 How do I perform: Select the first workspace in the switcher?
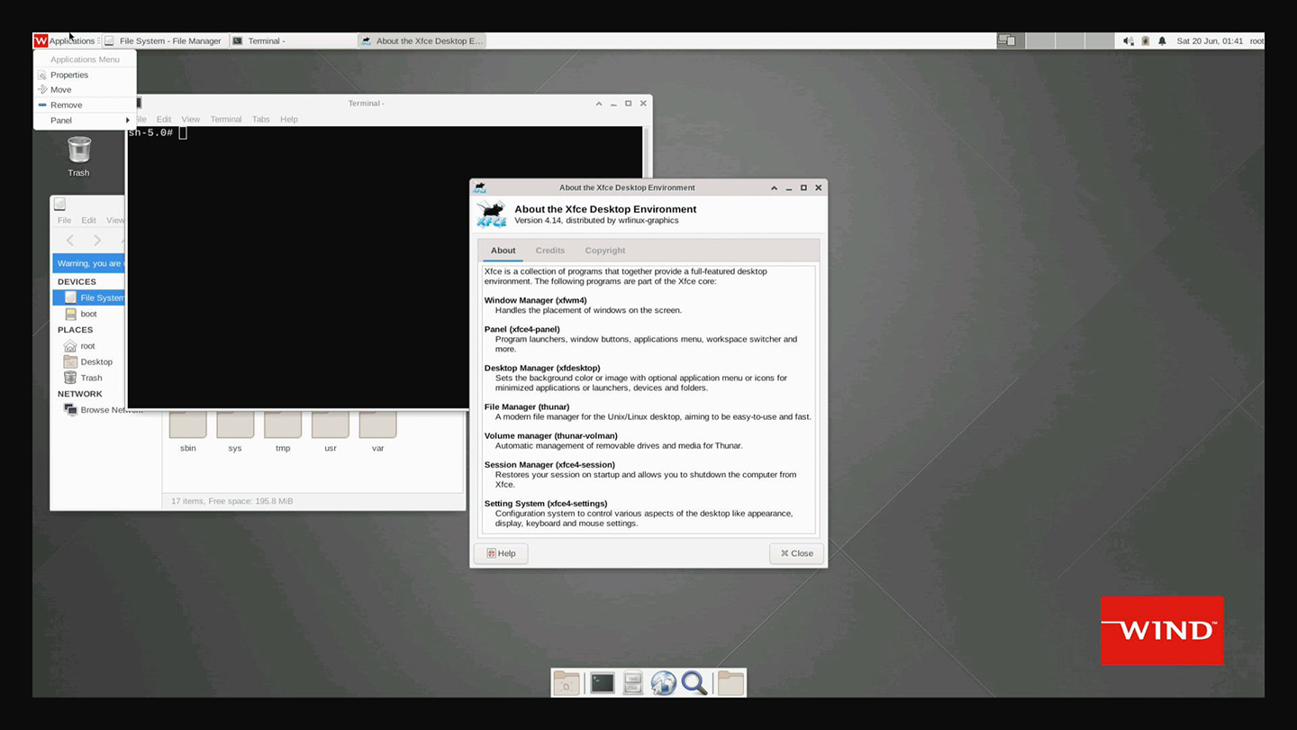(1010, 41)
